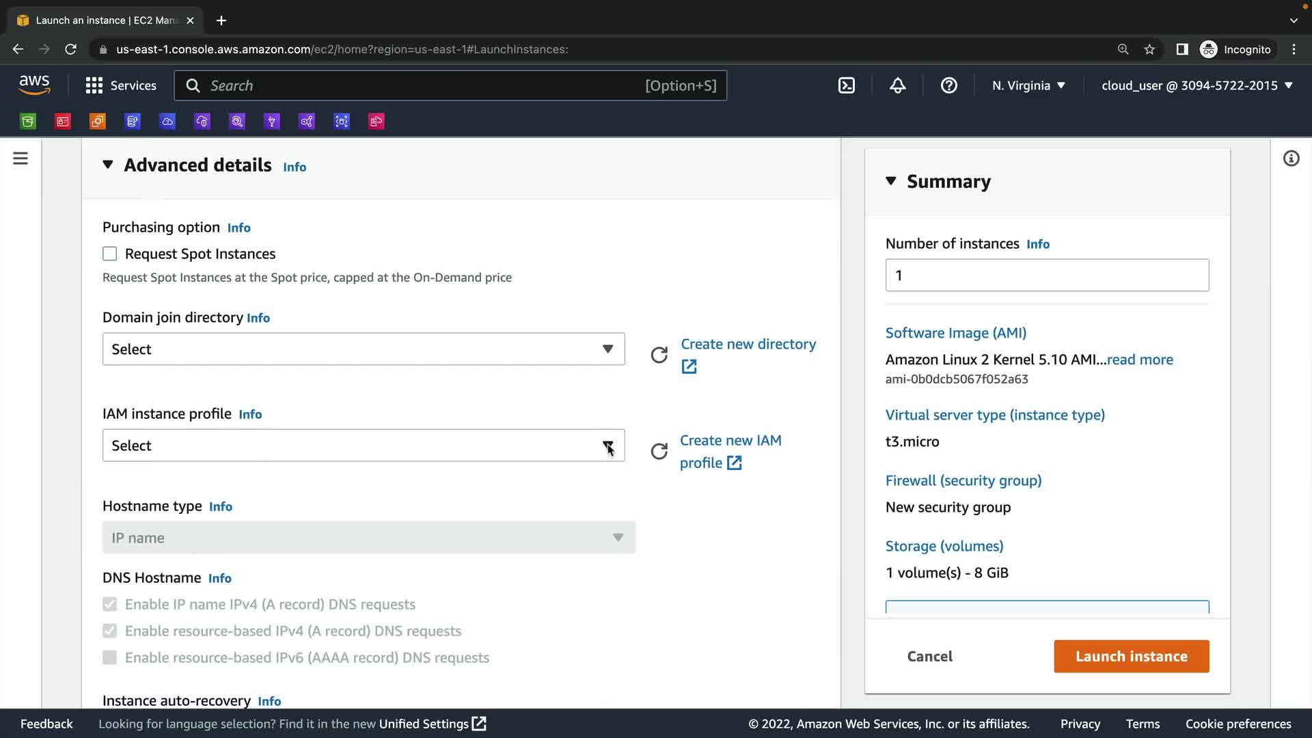
Task: Open the Services menu
Action: point(121,85)
